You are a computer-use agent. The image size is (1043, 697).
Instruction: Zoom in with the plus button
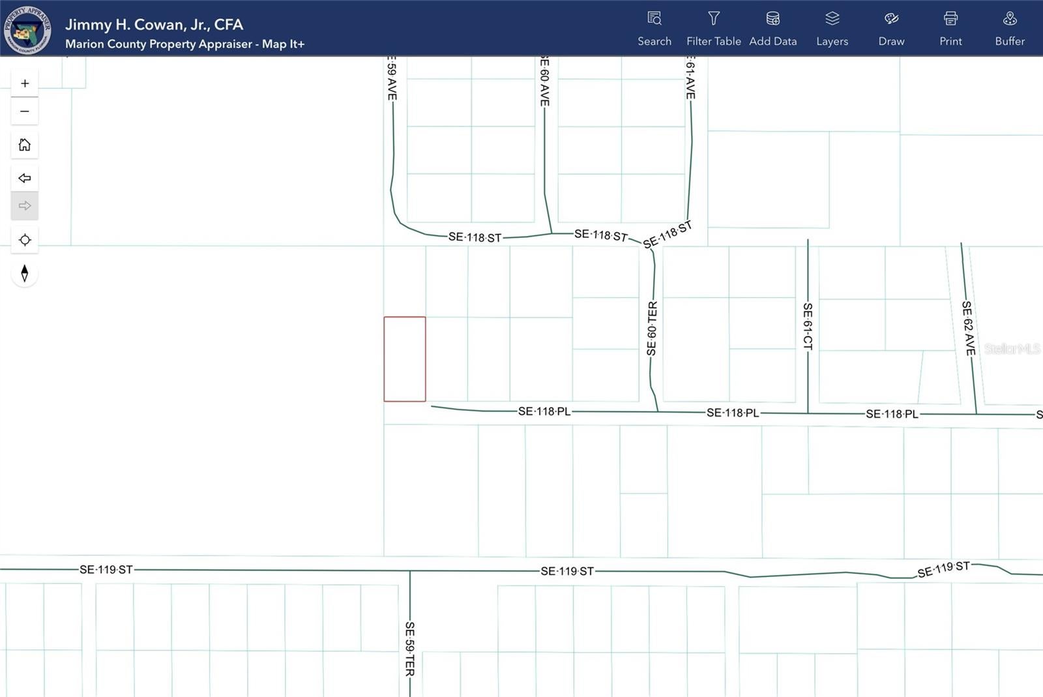25,83
